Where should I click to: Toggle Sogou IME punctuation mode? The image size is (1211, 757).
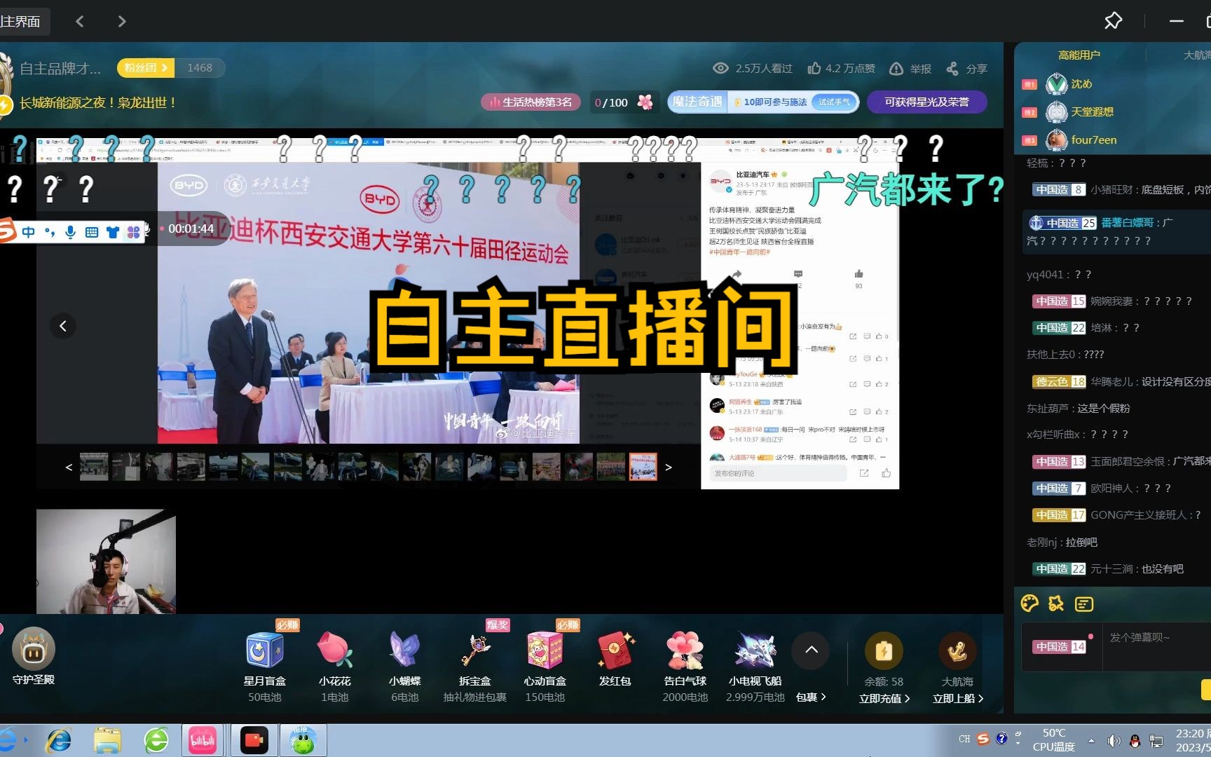(x=49, y=232)
